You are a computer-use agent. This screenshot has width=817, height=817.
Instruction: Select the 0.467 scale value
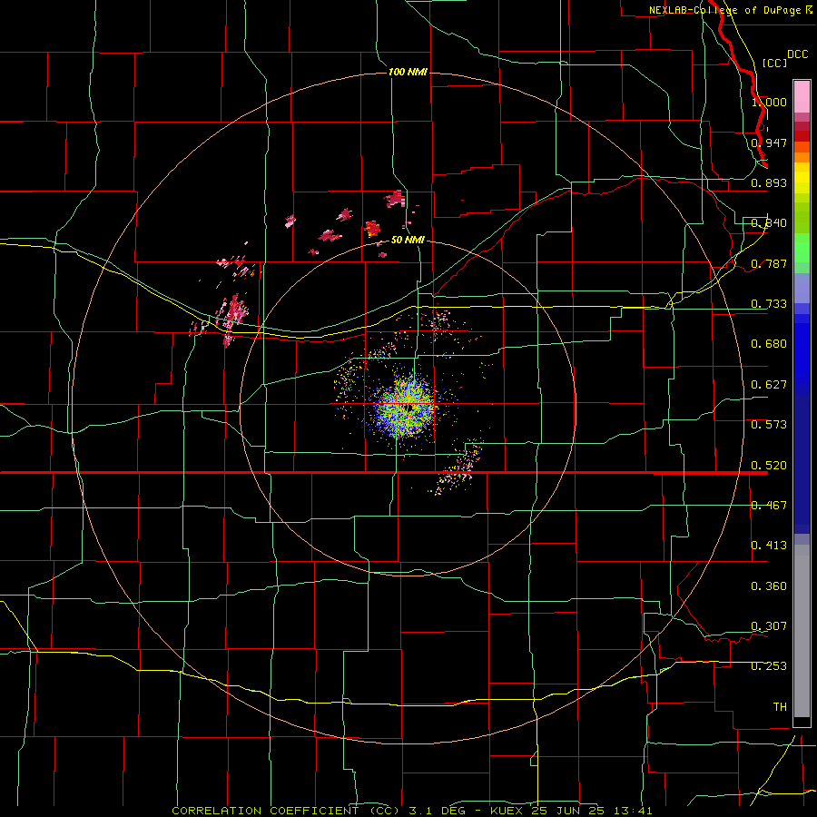point(769,505)
